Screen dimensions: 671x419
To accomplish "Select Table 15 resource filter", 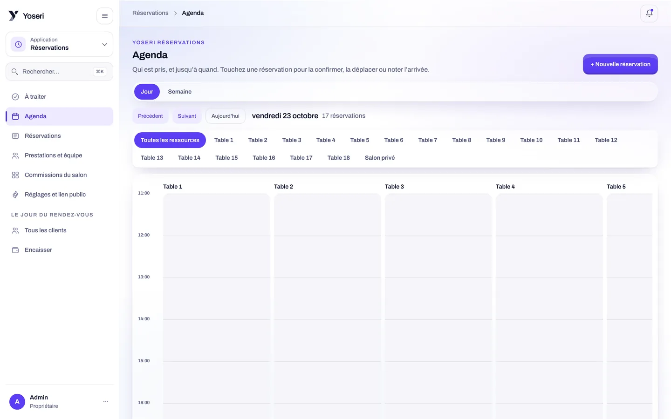I will (226, 158).
